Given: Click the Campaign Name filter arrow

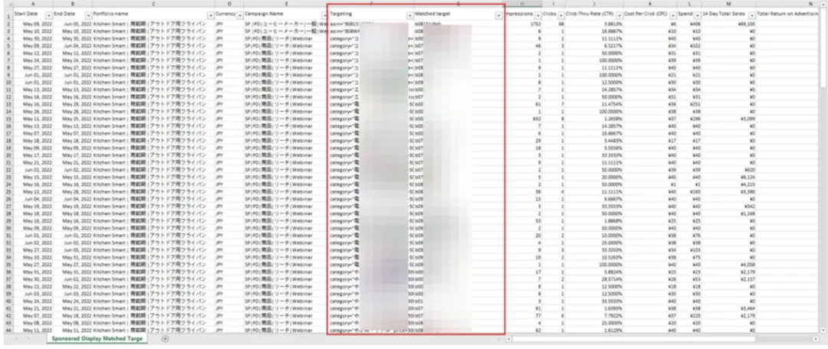Looking at the screenshot, I should (x=321, y=15).
